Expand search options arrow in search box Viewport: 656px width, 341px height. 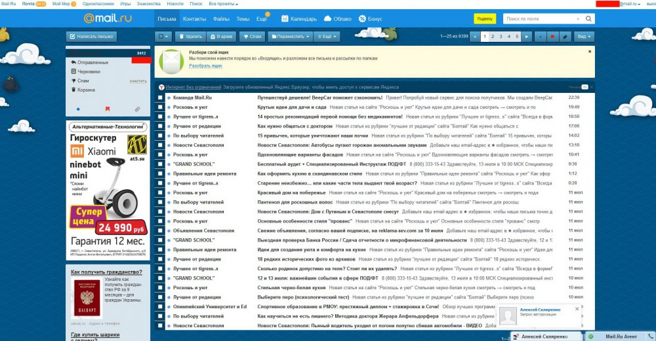(x=578, y=19)
